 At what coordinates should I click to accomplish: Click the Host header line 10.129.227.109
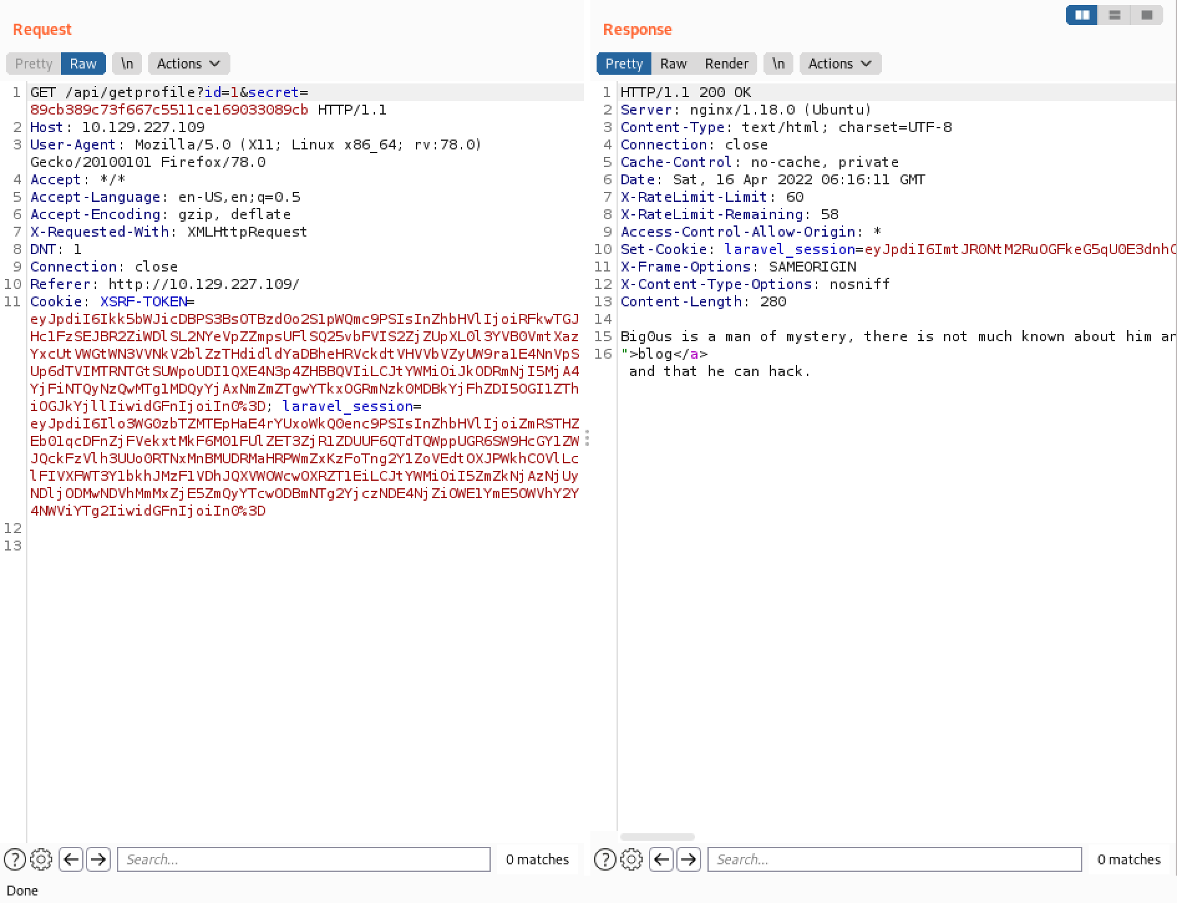118,127
